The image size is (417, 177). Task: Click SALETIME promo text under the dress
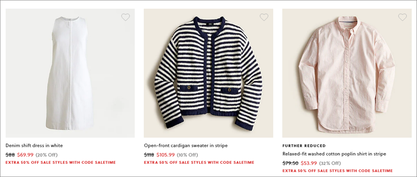(61, 162)
